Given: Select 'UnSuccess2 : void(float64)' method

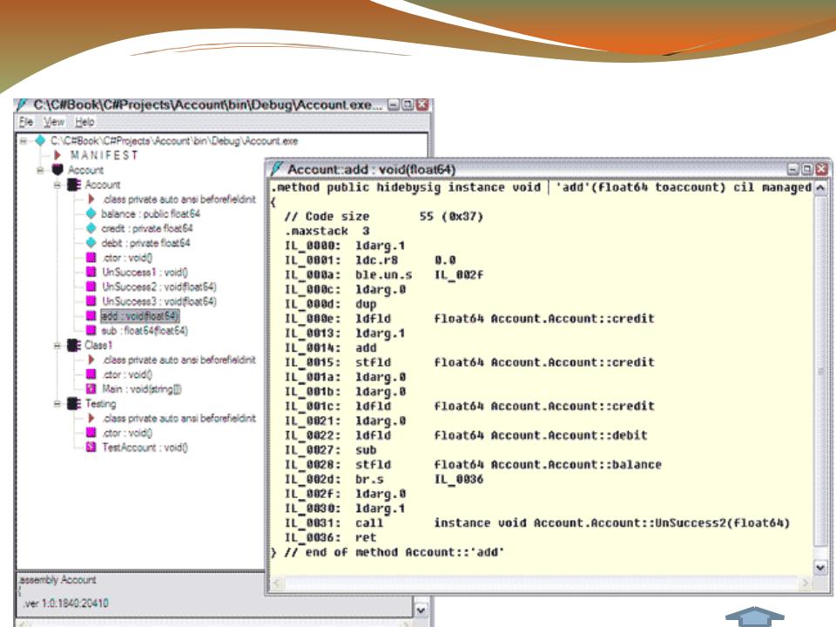Looking at the screenshot, I should pyautogui.click(x=159, y=287).
